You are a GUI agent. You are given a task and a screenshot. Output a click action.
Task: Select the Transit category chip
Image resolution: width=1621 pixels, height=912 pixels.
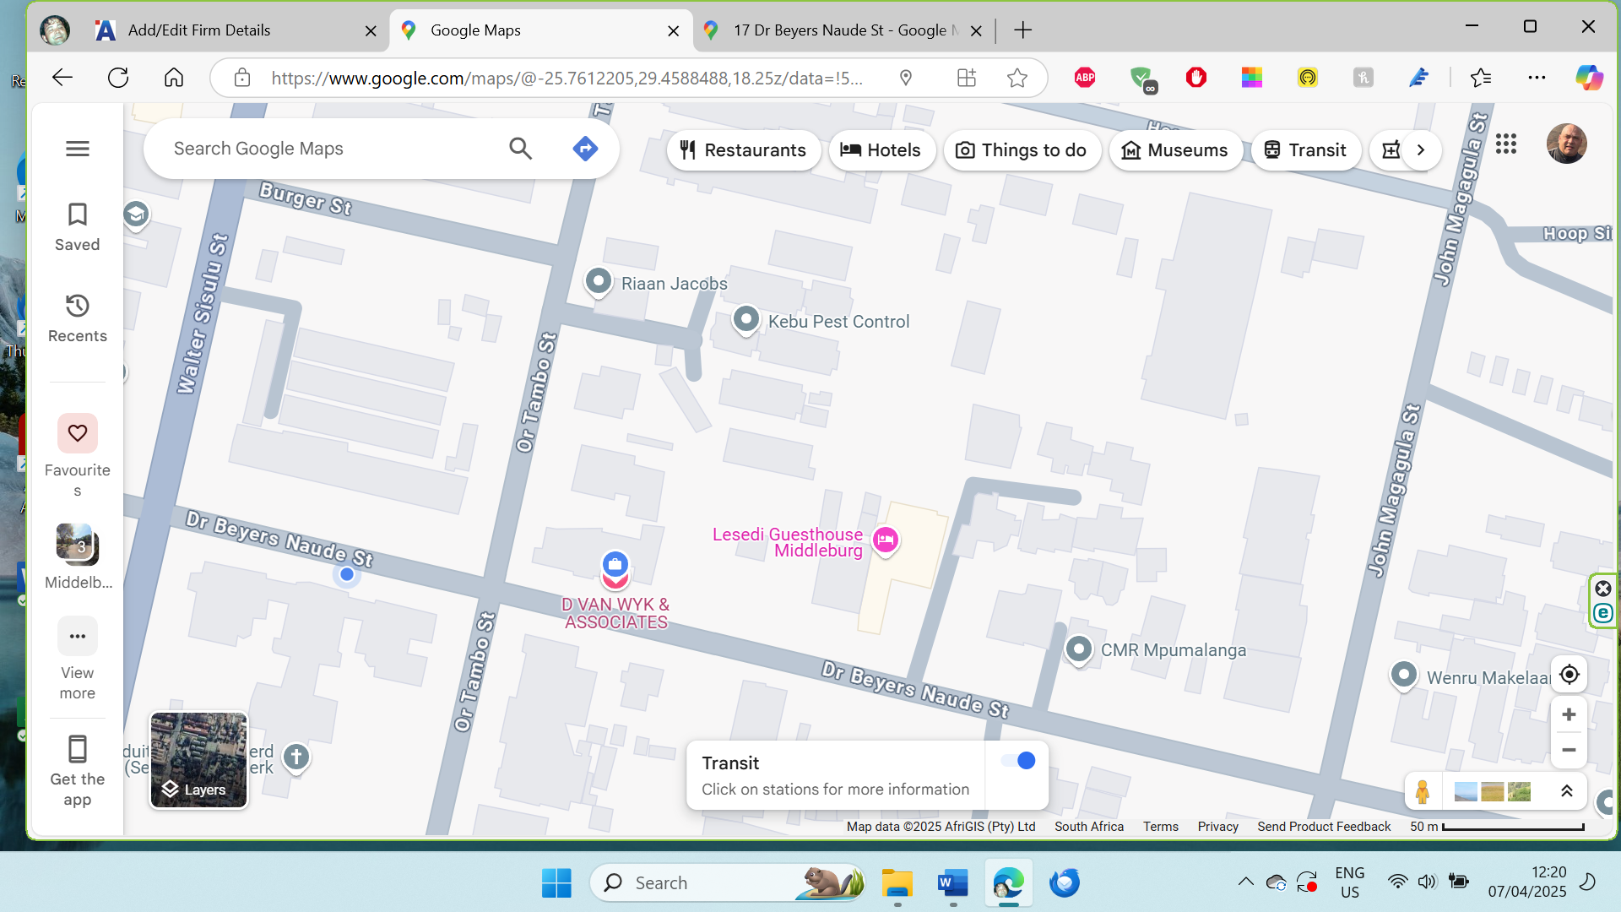tap(1305, 150)
